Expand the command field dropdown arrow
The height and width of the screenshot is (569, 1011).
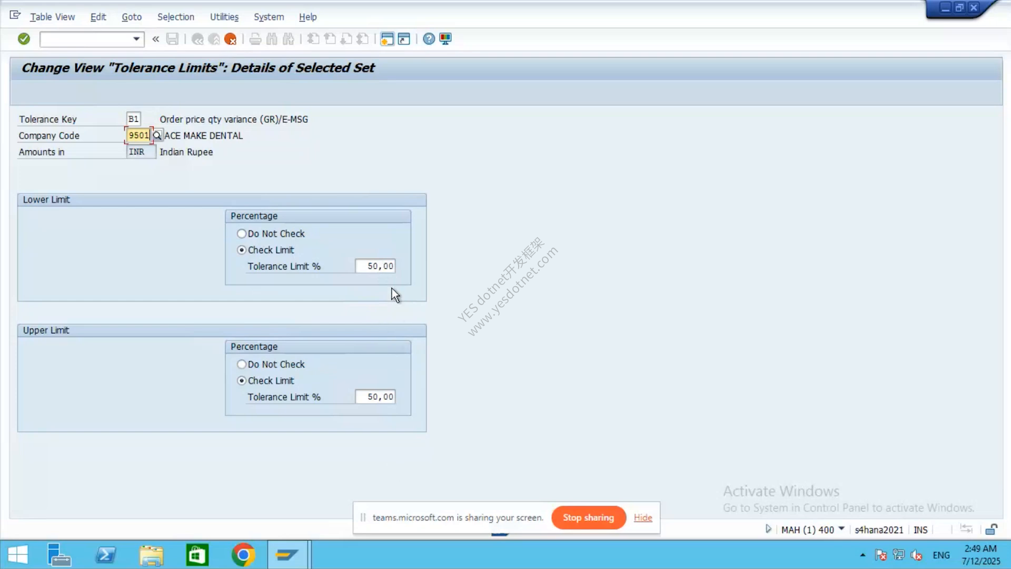tap(136, 39)
